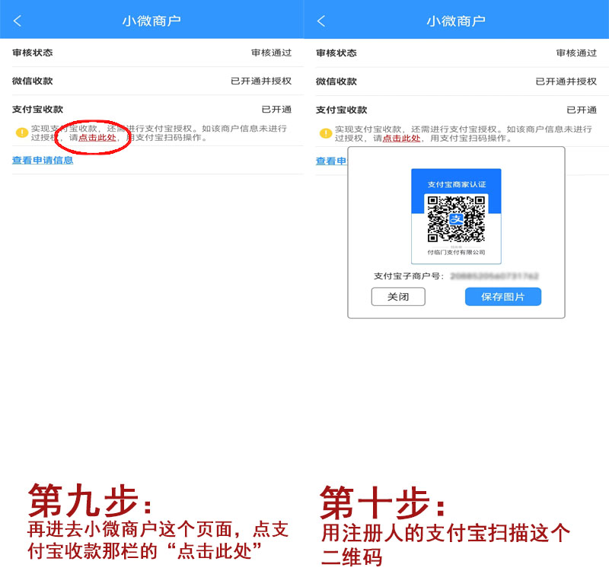Click 微信收款 label on right screen

pos(336,81)
